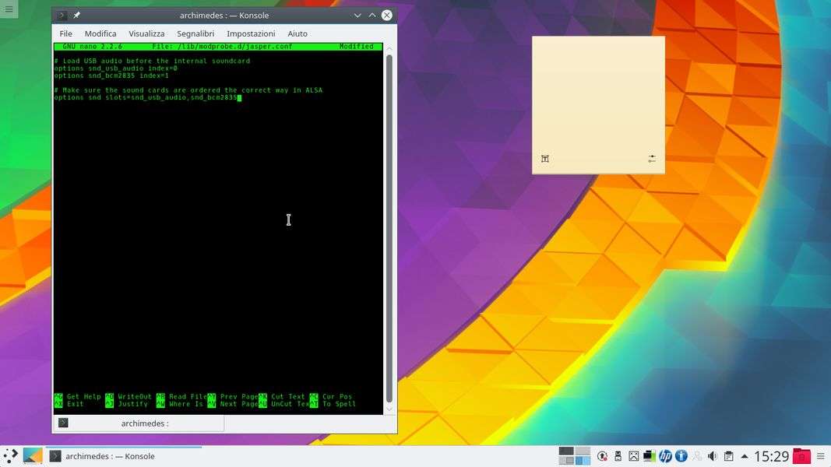Expand hidden system tray icons arrow
This screenshot has height=467, width=831.
(745, 456)
